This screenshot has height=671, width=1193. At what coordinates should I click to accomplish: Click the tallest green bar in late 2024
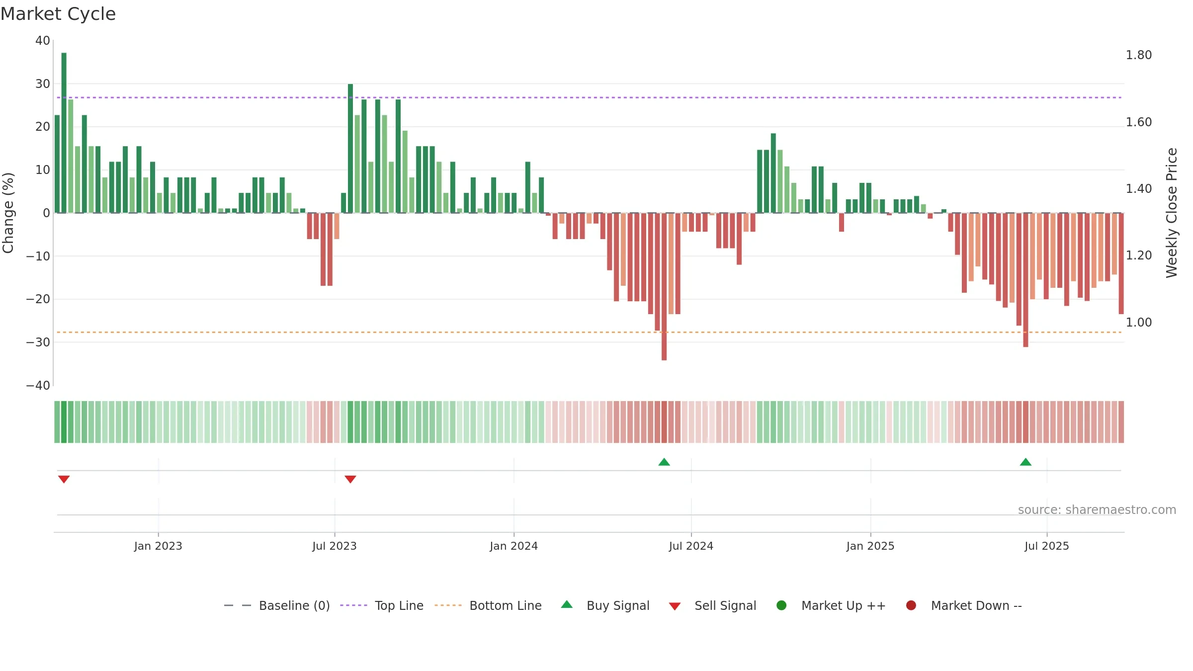point(773,173)
